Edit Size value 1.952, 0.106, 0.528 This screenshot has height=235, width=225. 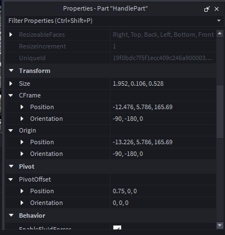163,84
